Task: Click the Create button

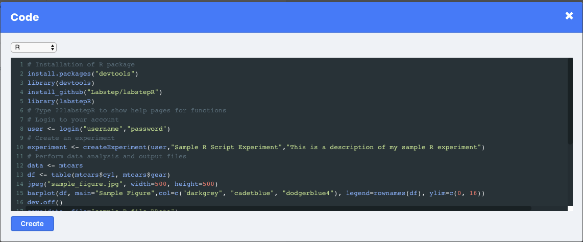Action: pyautogui.click(x=32, y=224)
